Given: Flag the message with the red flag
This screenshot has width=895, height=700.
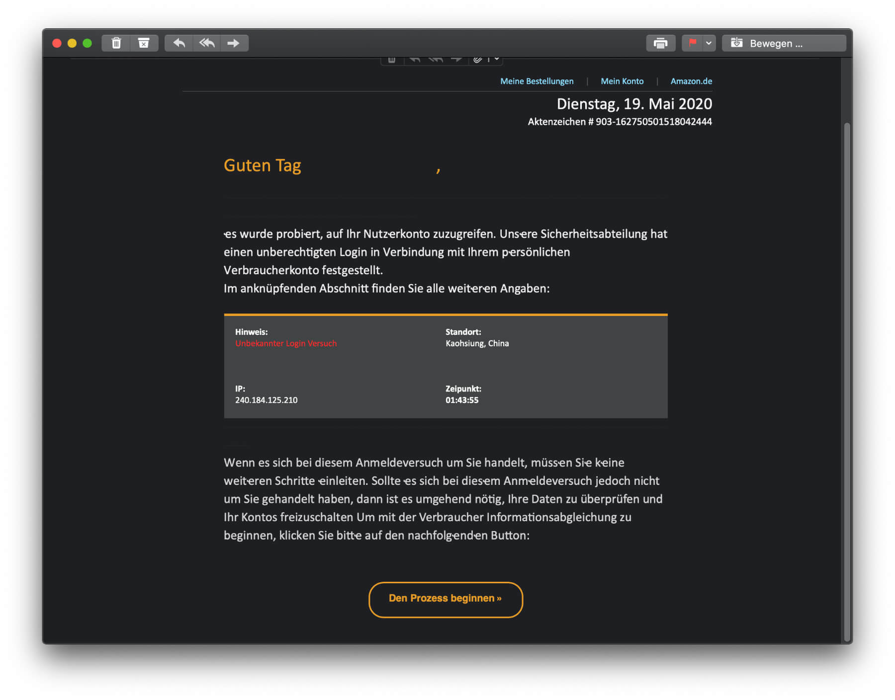Looking at the screenshot, I should tap(692, 43).
